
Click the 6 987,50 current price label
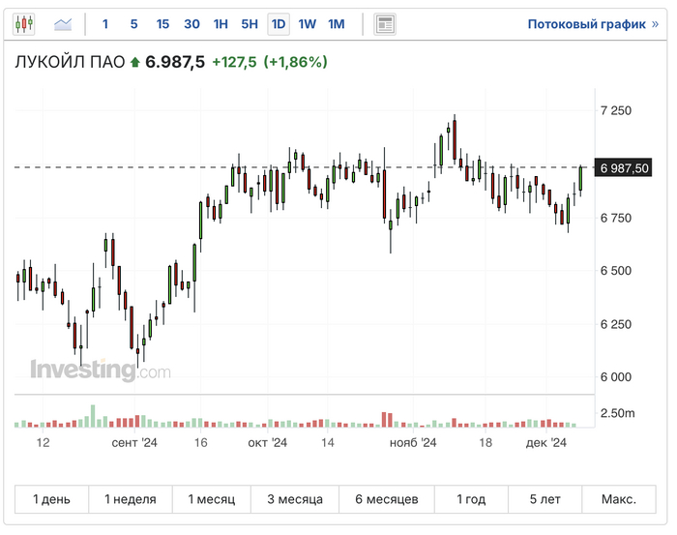tap(624, 167)
